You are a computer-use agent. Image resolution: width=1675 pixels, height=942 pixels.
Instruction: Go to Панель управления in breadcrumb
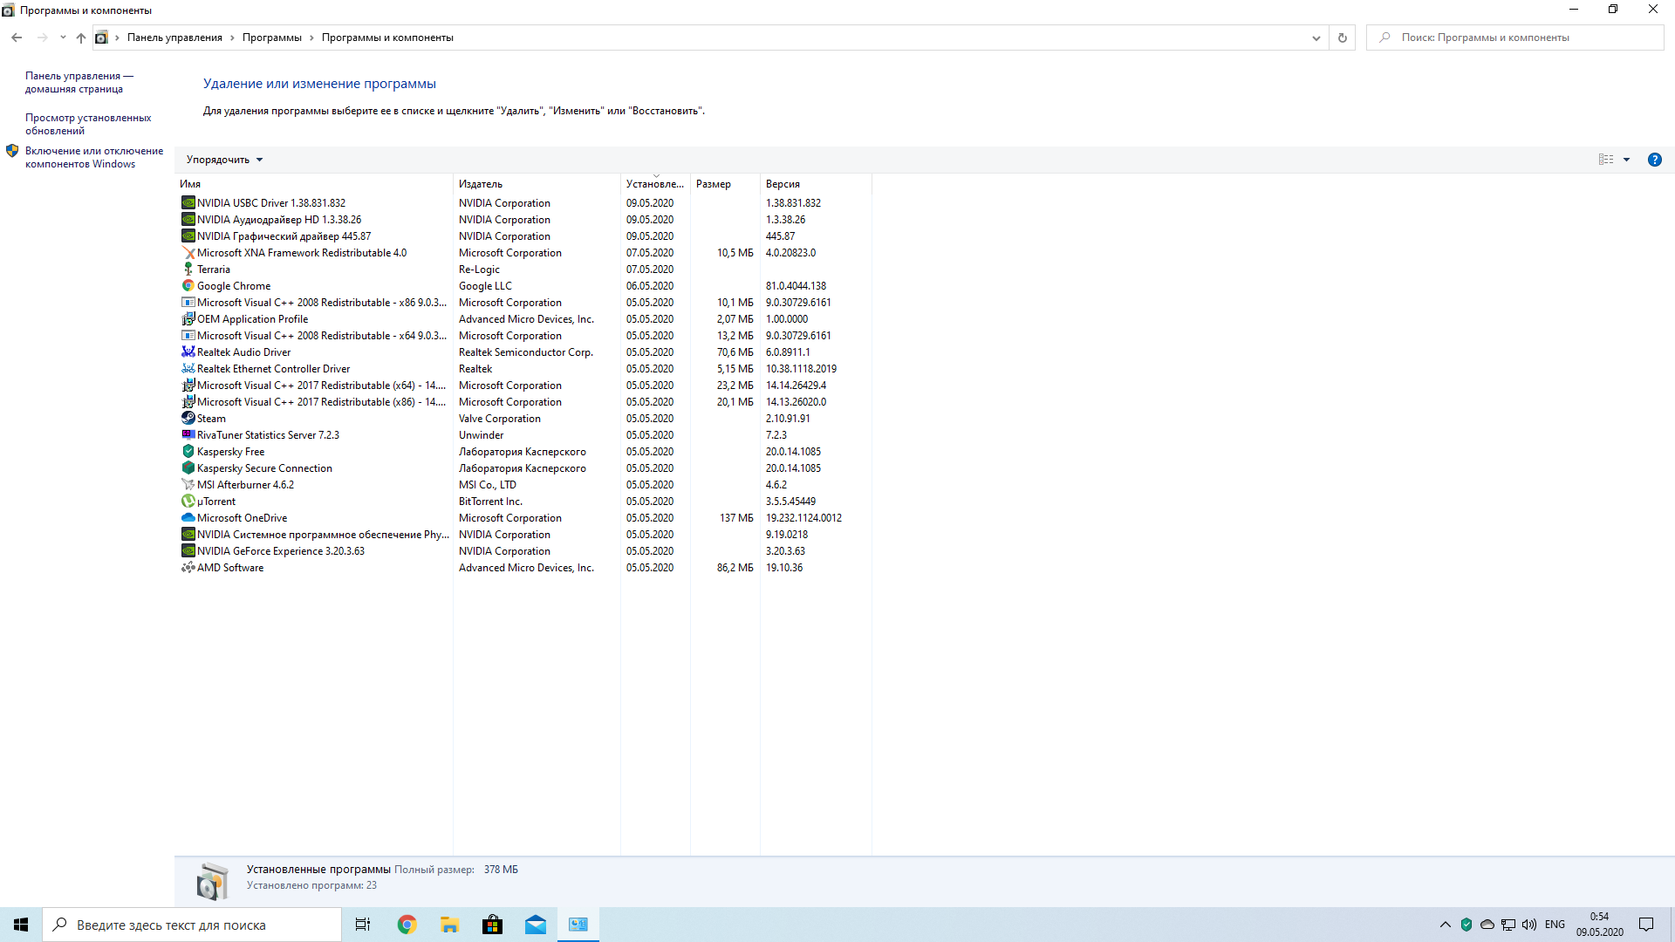point(174,38)
